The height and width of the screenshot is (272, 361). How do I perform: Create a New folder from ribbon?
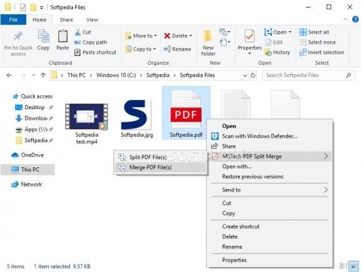point(208,43)
